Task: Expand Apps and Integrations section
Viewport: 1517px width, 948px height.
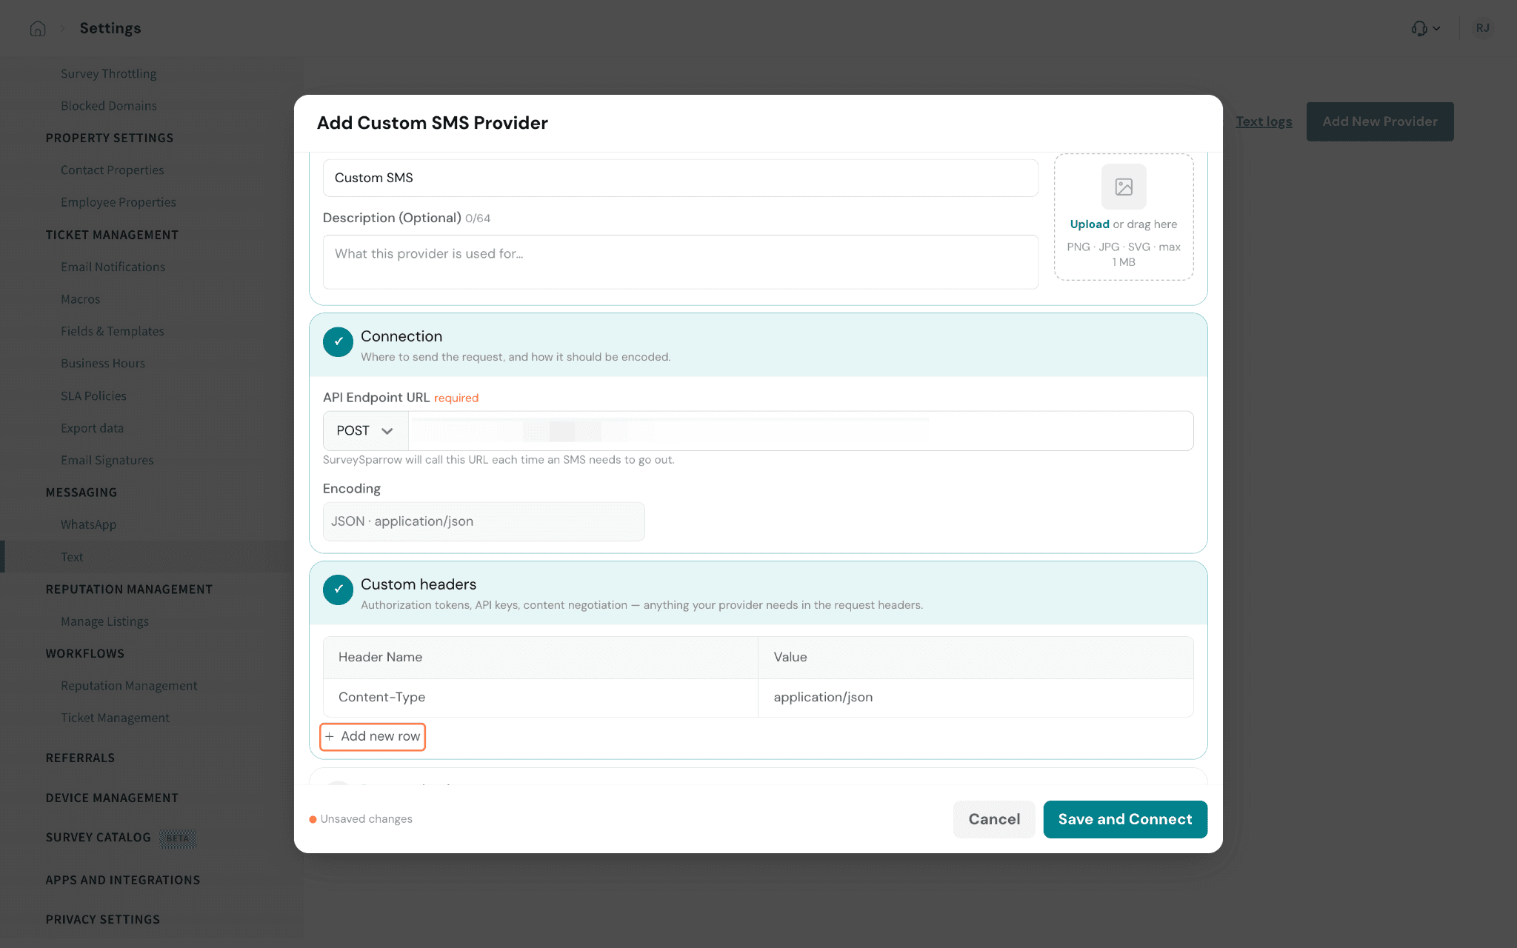Action: click(123, 880)
